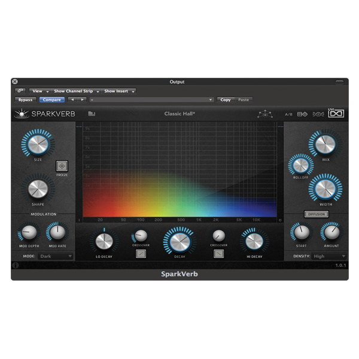Image resolution: width=359 pixels, height=359 pixels.
Task: Click the Copy button
Action: click(x=226, y=100)
